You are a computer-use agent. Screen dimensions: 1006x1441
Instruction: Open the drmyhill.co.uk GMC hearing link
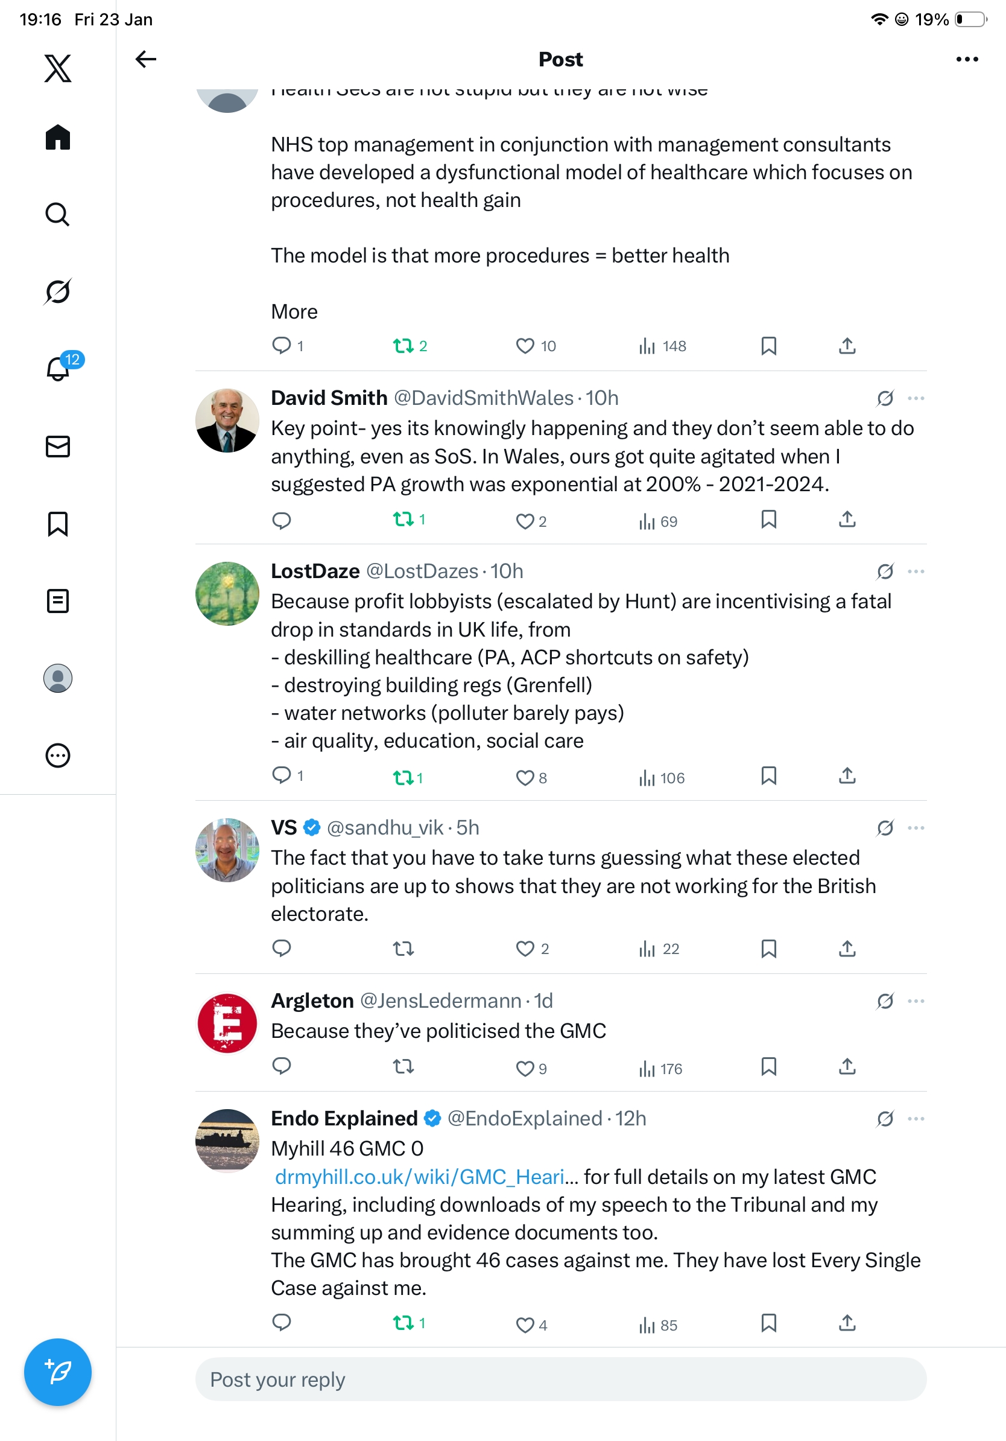coord(420,1177)
